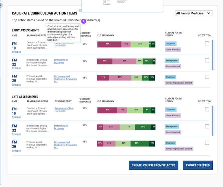Image resolution: width=223 pixels, height=187 pixels.
Task: Select Early Assessments FM 10 item checkbox
Action: (207, 43)
